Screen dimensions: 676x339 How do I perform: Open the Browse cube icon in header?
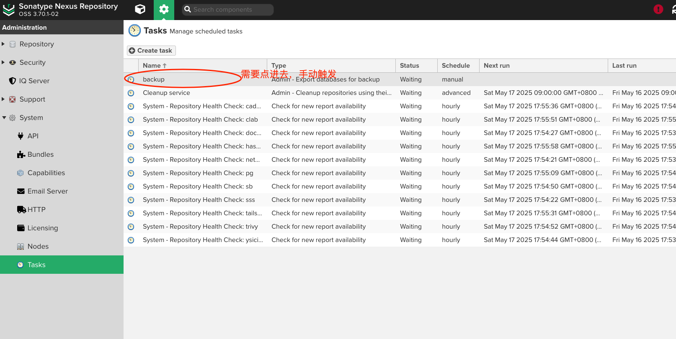(x=140, y=9)
